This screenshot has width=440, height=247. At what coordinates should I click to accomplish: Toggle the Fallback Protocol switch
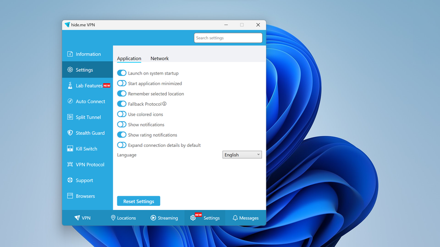[121, 104]
